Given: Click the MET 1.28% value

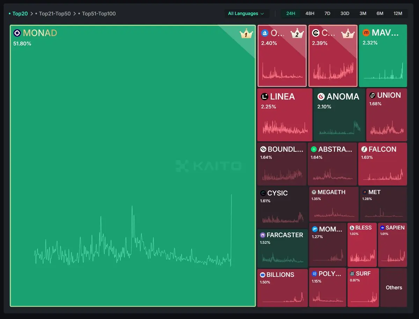Looking at the screenshot, I should point(367,199).
